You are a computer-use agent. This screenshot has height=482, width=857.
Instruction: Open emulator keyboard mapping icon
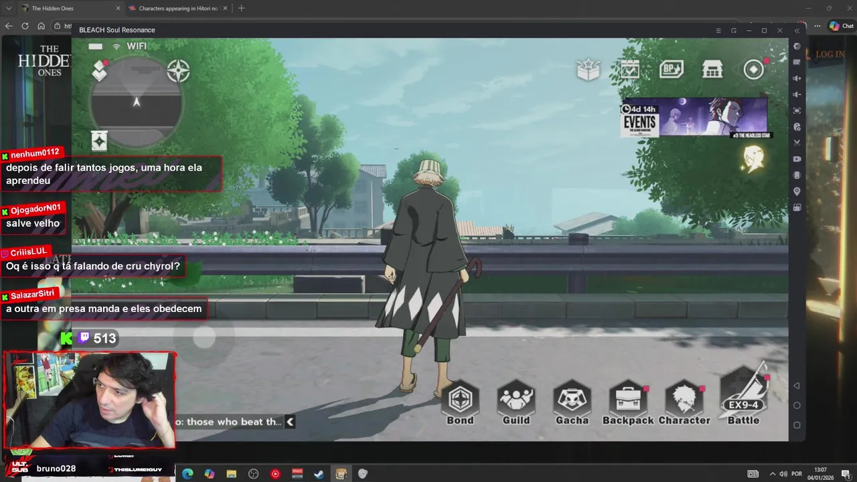point(797,62)
